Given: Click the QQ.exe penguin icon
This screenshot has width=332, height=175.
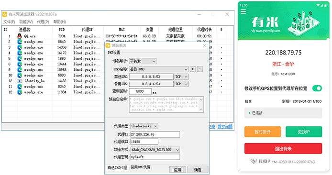Looking at the screenshot, I should 20,36.
